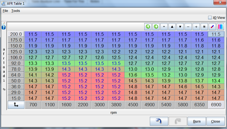Click the black up triangle increment button
This screenshot has height=129, width=227.
point(172,27)
